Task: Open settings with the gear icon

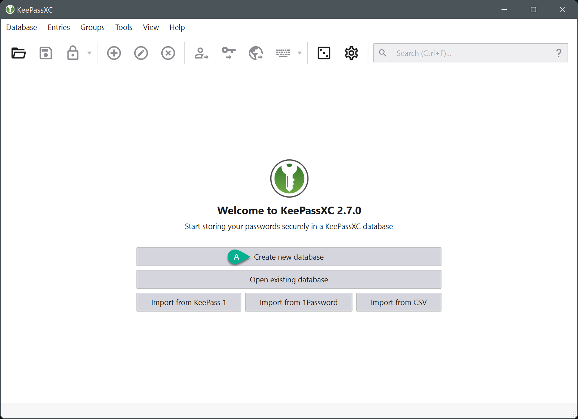Action: [351, 53]
